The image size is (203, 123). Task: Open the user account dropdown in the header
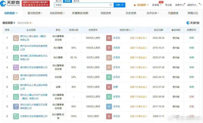pos(194,5)
